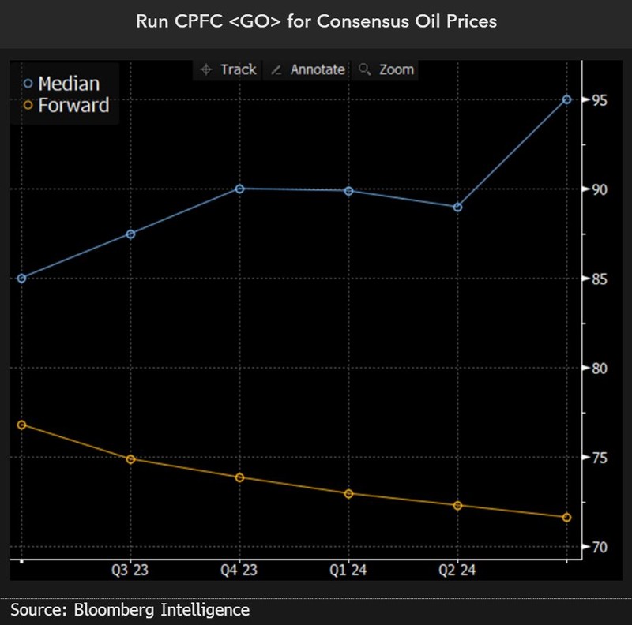This screenshot has height=625, width=632.
Task: Toggle visibility of the Median series
Action: coord(71,84)
